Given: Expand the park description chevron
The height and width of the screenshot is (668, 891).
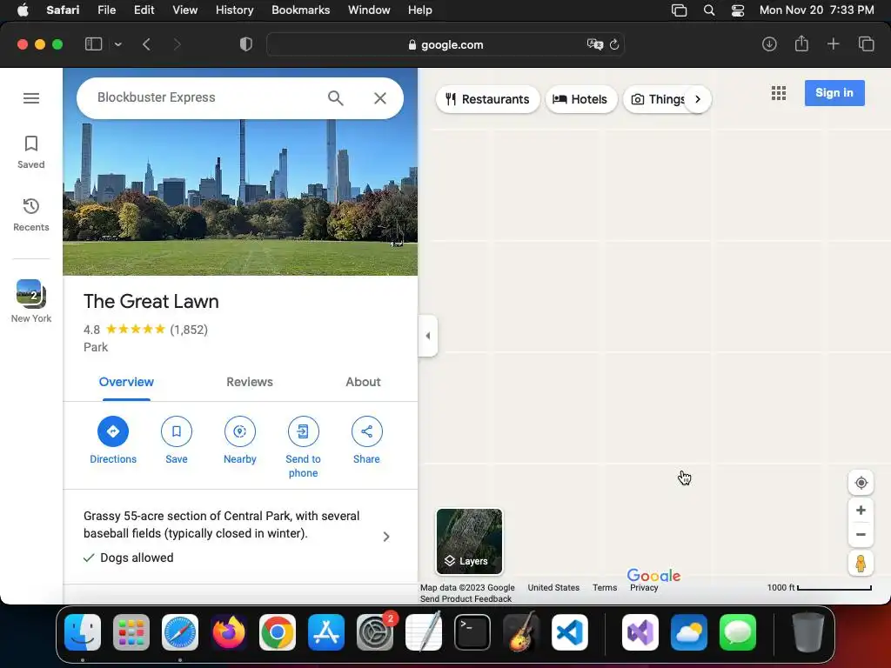Looking at the screenshot, I should (x=386, y=537).
